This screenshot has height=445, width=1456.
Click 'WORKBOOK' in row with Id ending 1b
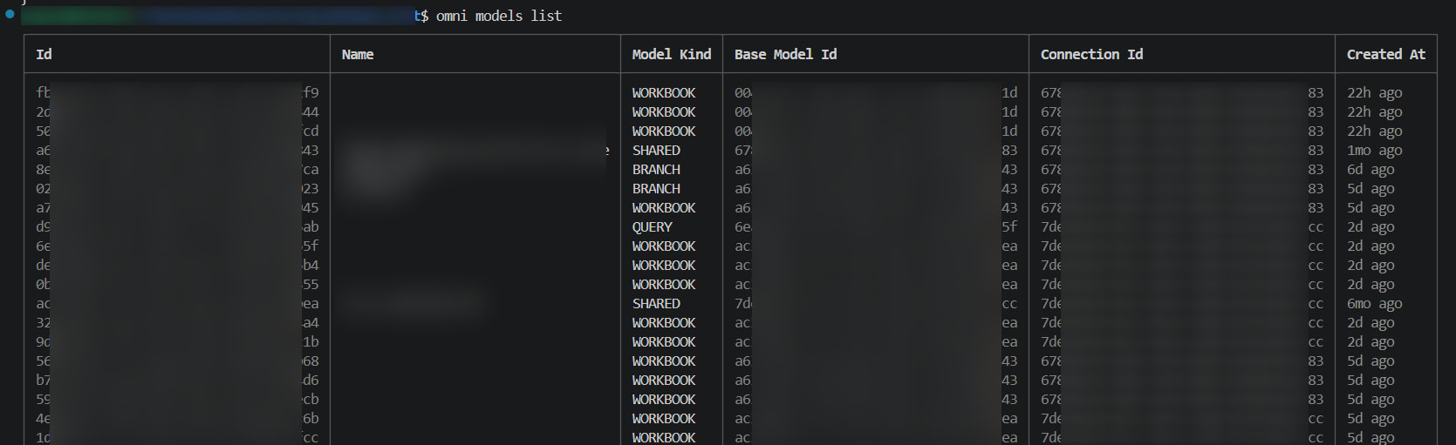click(x=664, y=341)
